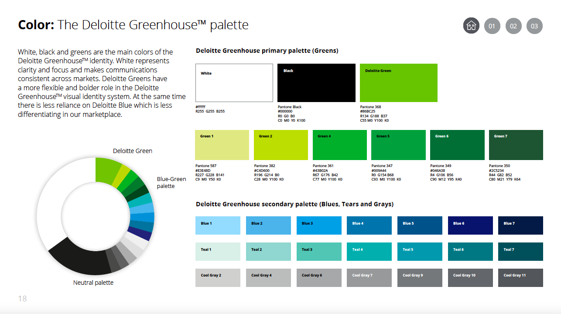Click the 'Blue-Green palette' chart label
Screen dimensions: 561x314
171,183
